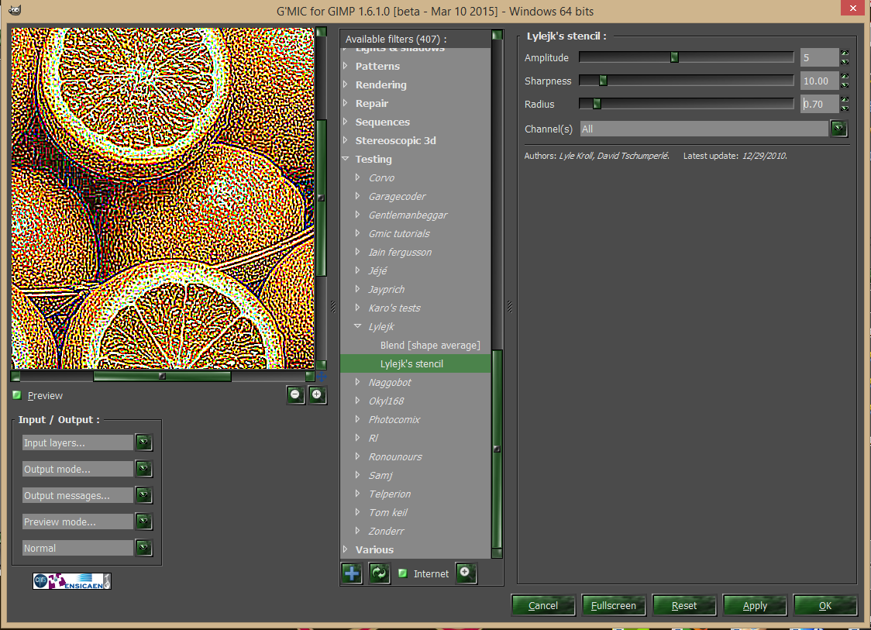Viewport: 871px width, 630px height.
Task: Expand the Corvo folder
Action: [x=358, y=177]
